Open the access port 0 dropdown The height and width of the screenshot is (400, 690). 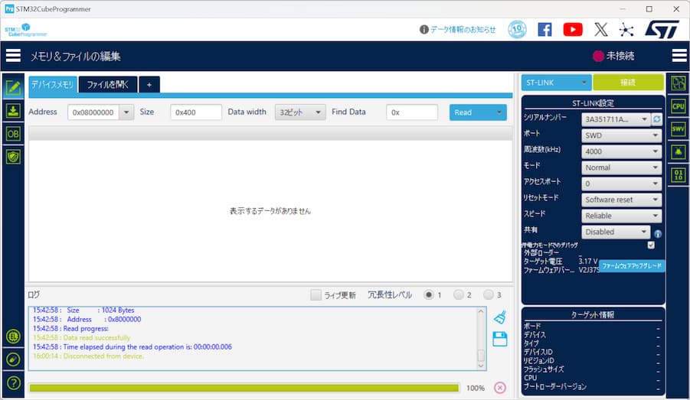[622, 184]
